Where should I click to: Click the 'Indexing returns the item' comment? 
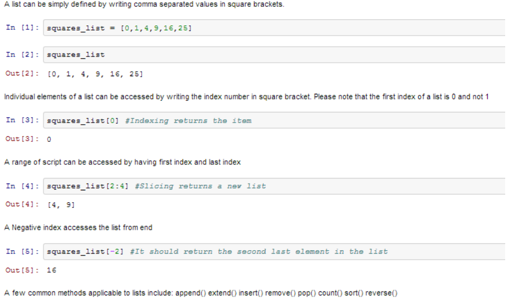click(188, 121)
